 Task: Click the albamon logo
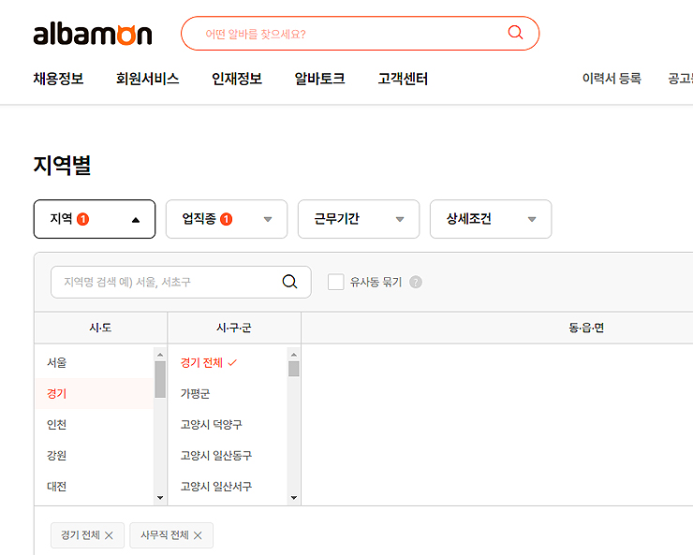point(93,34)
